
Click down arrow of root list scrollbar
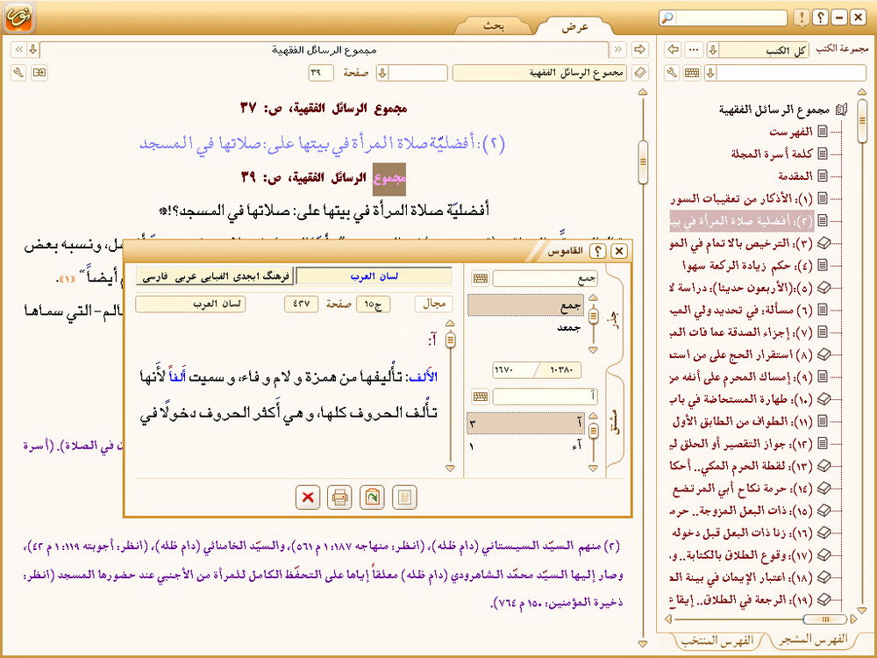[594, 350]
